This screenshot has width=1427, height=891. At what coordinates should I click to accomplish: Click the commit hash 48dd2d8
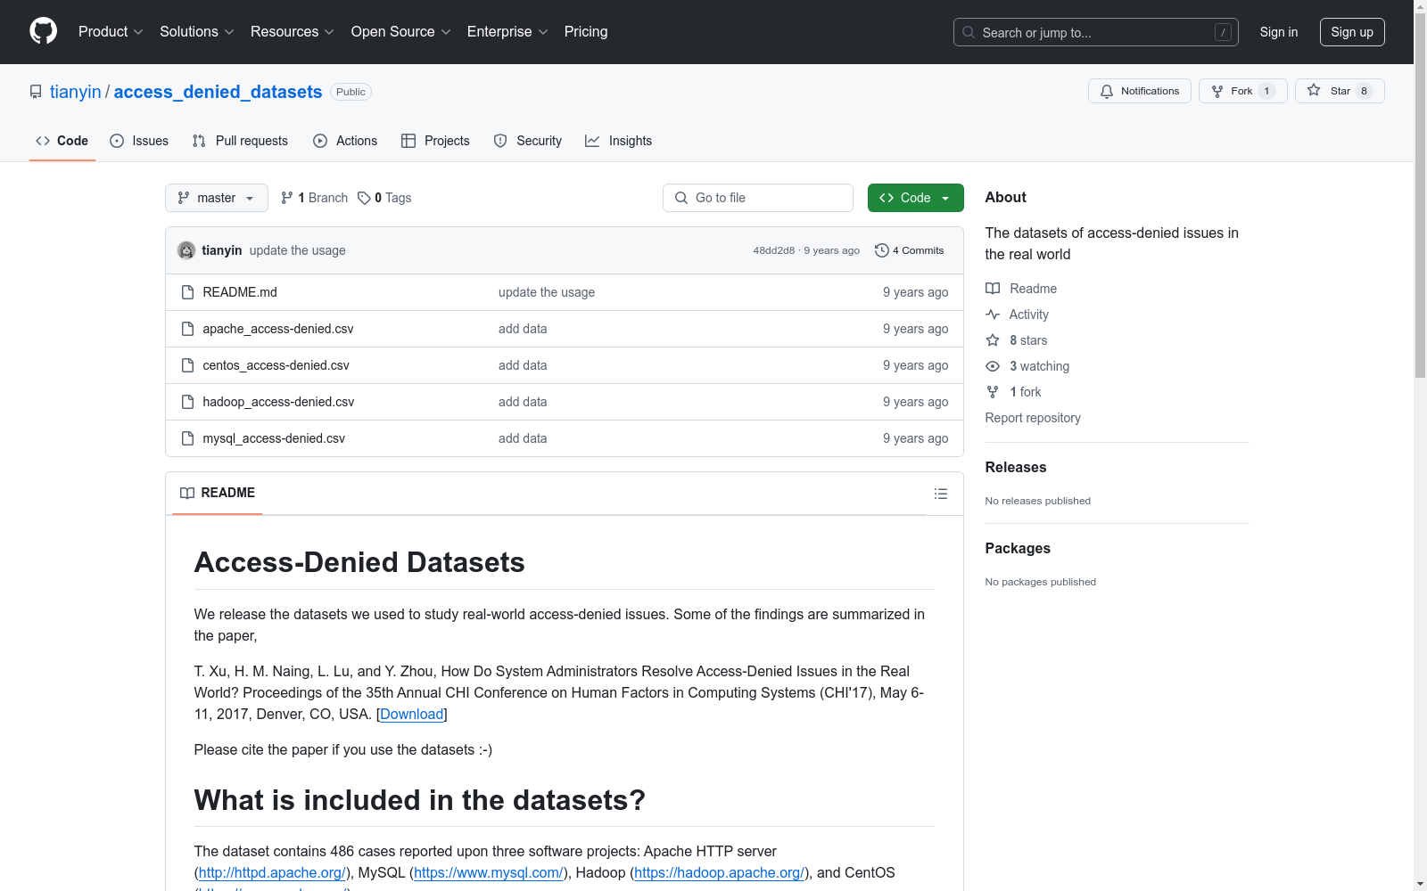774,250
